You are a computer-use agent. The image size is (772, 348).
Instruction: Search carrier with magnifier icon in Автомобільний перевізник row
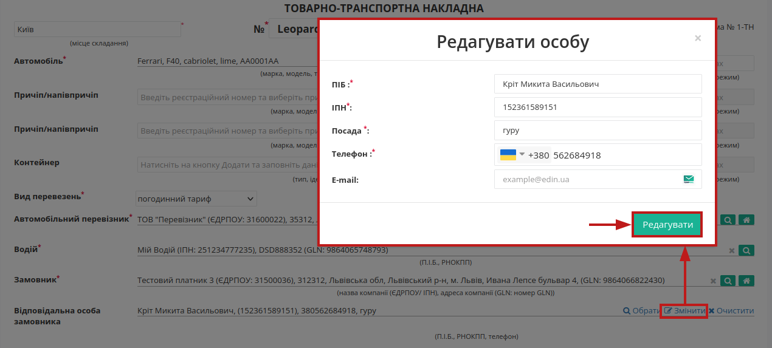click(x=728, y=220)
